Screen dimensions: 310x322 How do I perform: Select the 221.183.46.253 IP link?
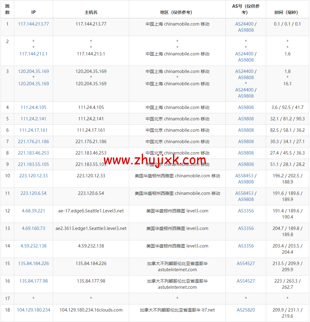click(x=33, y=153)
